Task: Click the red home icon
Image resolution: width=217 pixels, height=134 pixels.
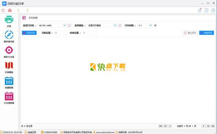Action: point(10,11)
